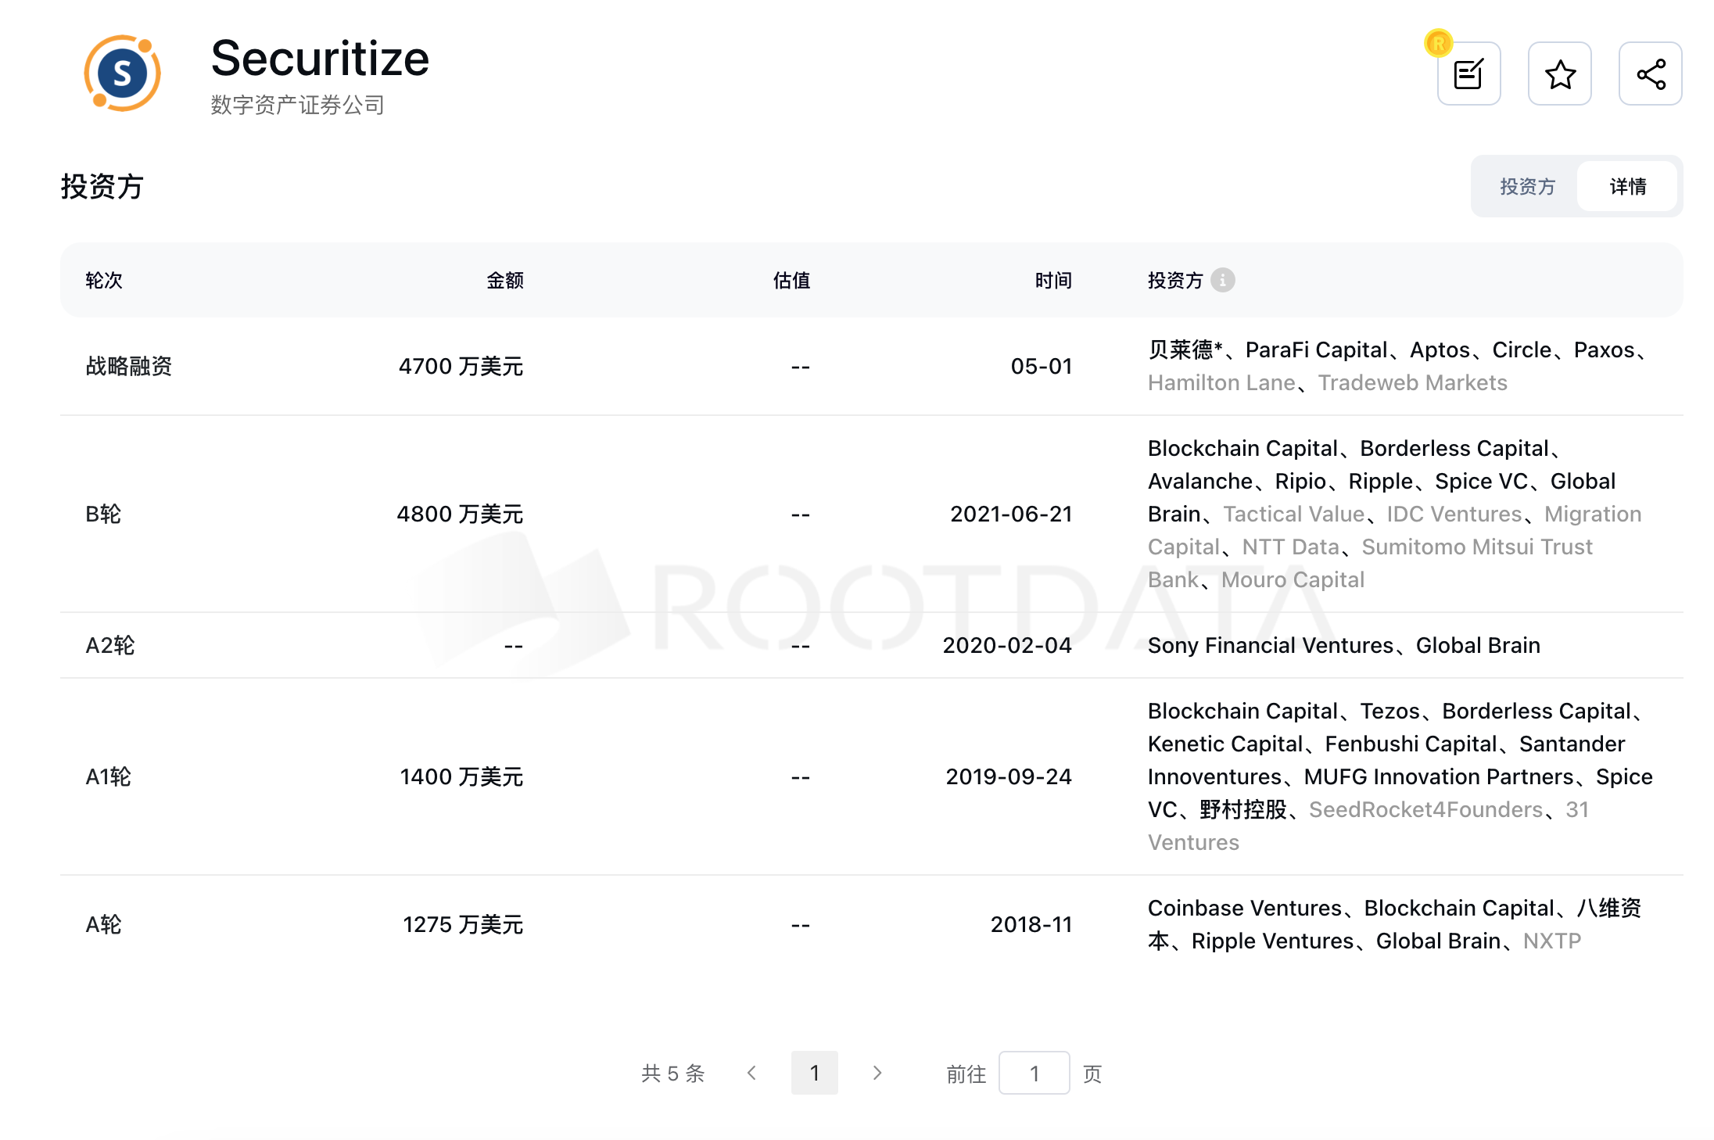The image size is (1714, 1140).
Task: Select page 1 in pagination
Action: click(814, 1073)
